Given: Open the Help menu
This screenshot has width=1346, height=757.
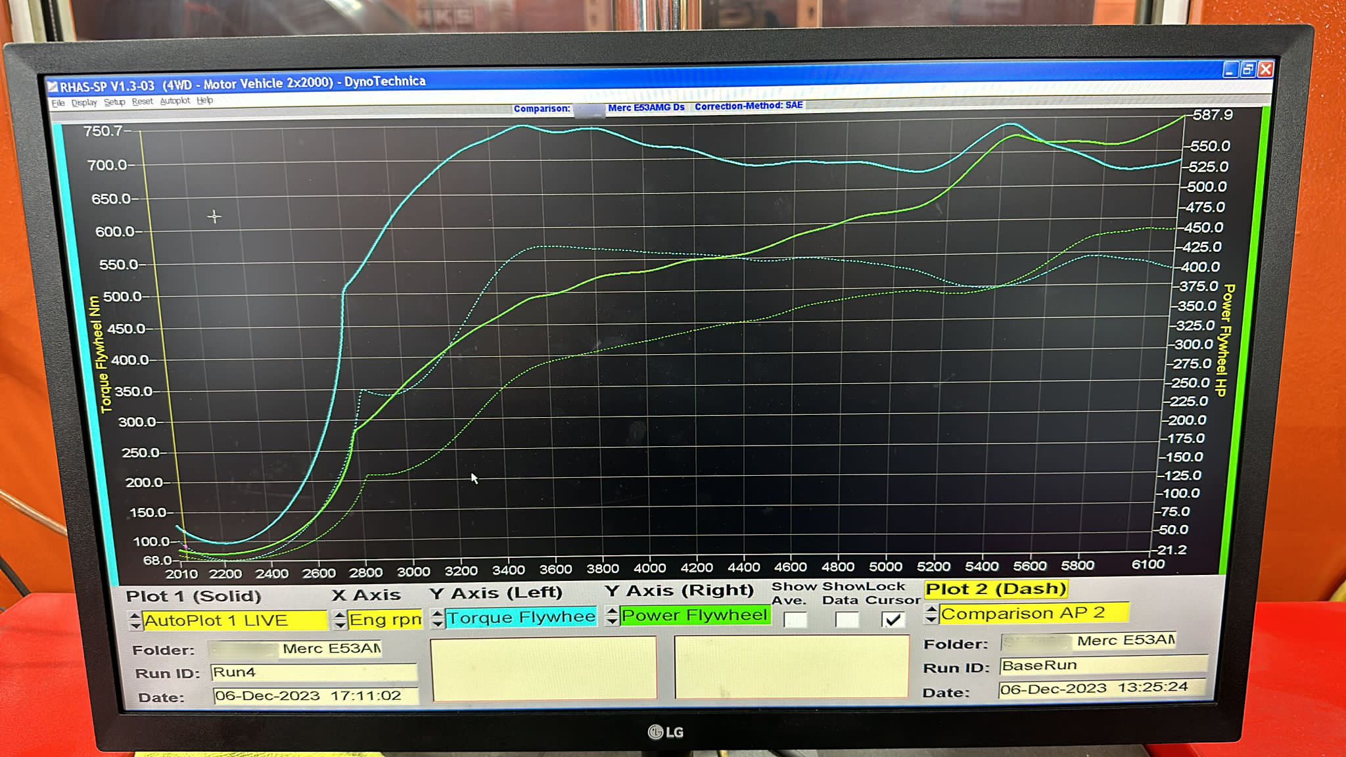Looking at the screenshot, I should 204,100.
